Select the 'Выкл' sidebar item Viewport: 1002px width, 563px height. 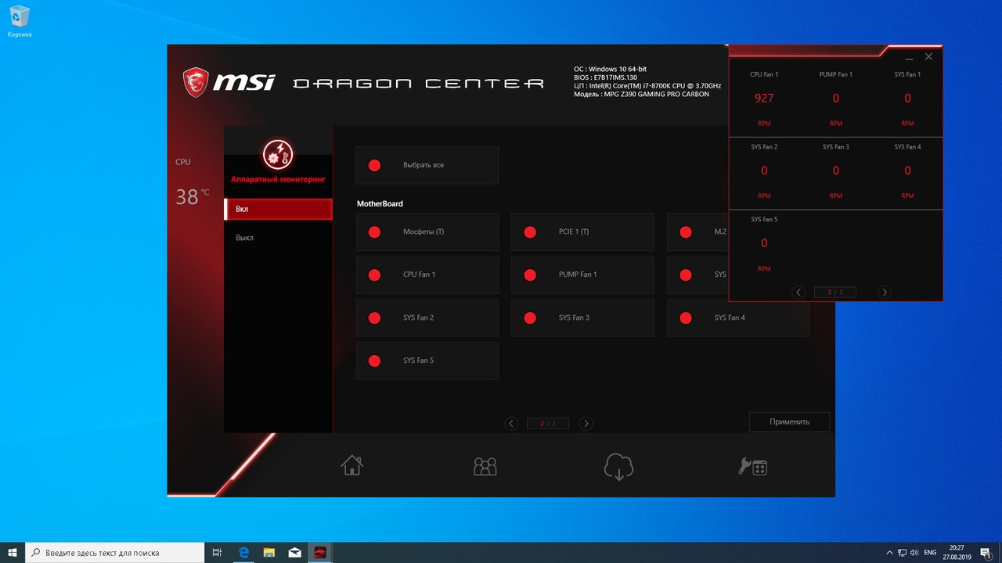coord(278,237)
